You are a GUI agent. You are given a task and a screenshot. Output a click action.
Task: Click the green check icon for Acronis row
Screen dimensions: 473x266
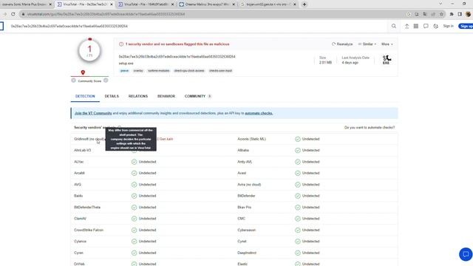[298, 139]
